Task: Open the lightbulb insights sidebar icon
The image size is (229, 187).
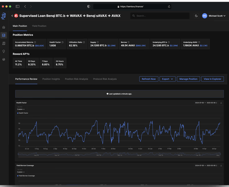Action: (x=4, y=51)
